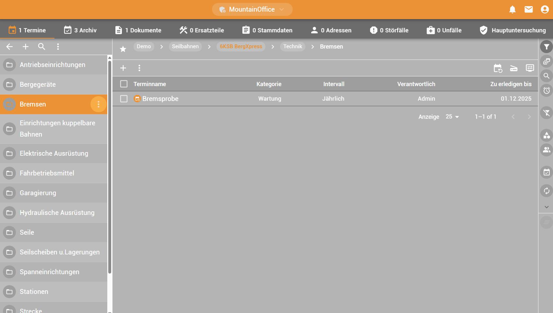Navigate to 6KSB BergXpress breadcrumb
Screen dimensions: 553x313
tap(241, 47)
